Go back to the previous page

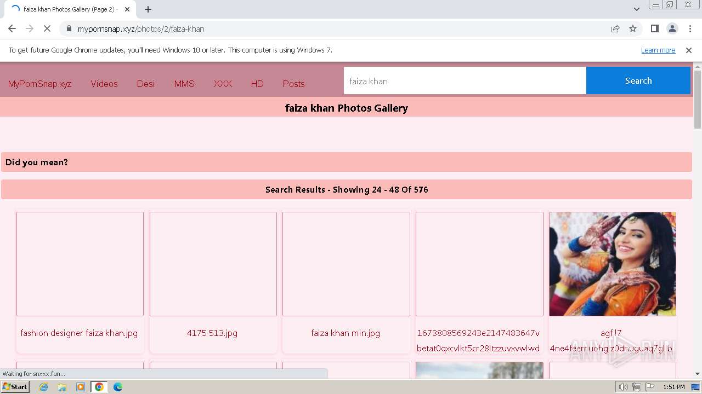coord(12,28)
